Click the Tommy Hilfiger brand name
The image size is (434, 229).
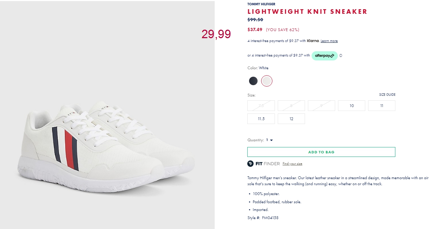[x=261, y=4]
